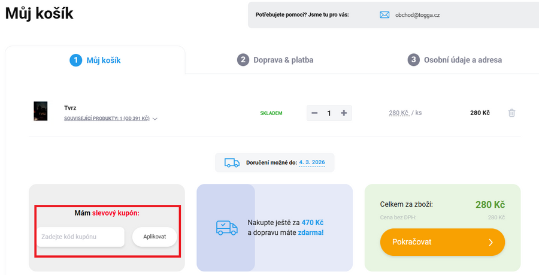Click the free shipping truck icon
The height and width of the screenshot is (275, 539).
coord(226,228)
